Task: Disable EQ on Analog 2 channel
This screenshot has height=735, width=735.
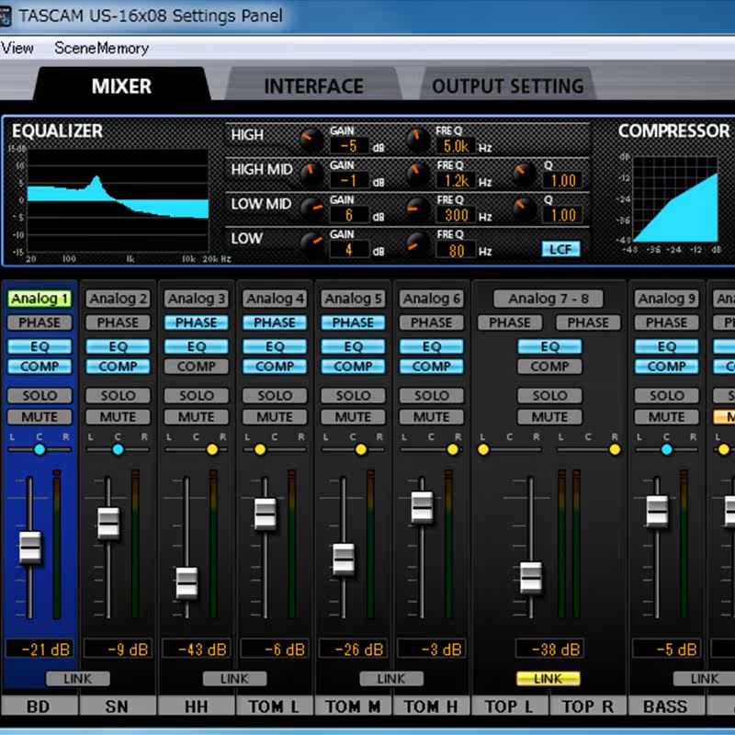Action: click(x=118, y=346)
